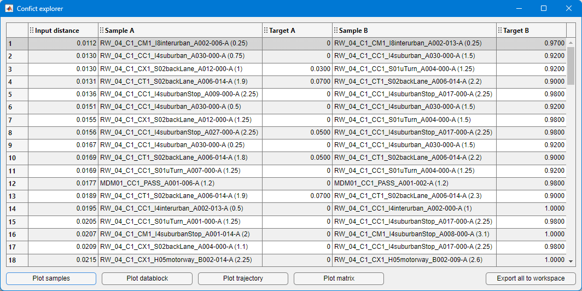
Task: Click the Sample A column grip icon
Action: click(x=102, y=31)
